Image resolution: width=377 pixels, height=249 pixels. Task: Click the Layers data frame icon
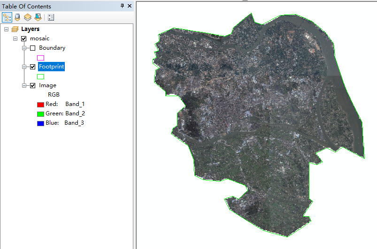pos(15,29)
